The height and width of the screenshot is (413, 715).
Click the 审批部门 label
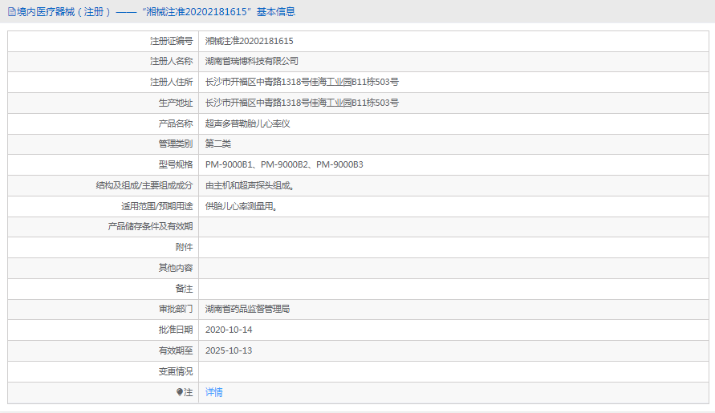pyautogui.click(x=176, y=309)
